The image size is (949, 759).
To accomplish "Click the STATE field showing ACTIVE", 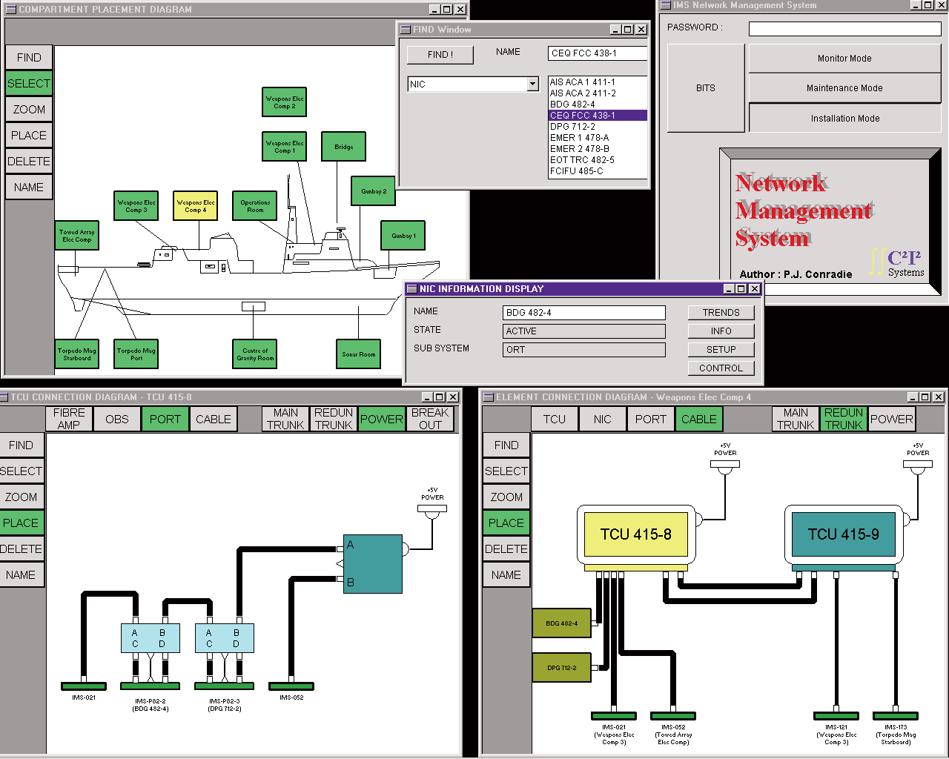I will click(x=584, y=331).
